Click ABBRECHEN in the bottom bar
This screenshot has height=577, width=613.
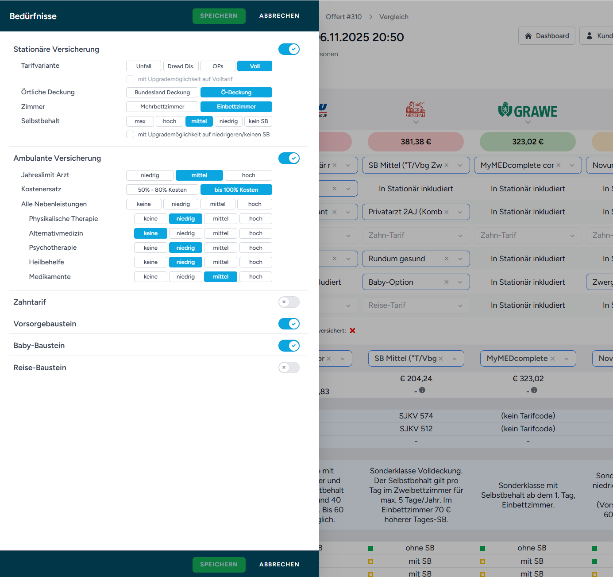click(279, 565)
